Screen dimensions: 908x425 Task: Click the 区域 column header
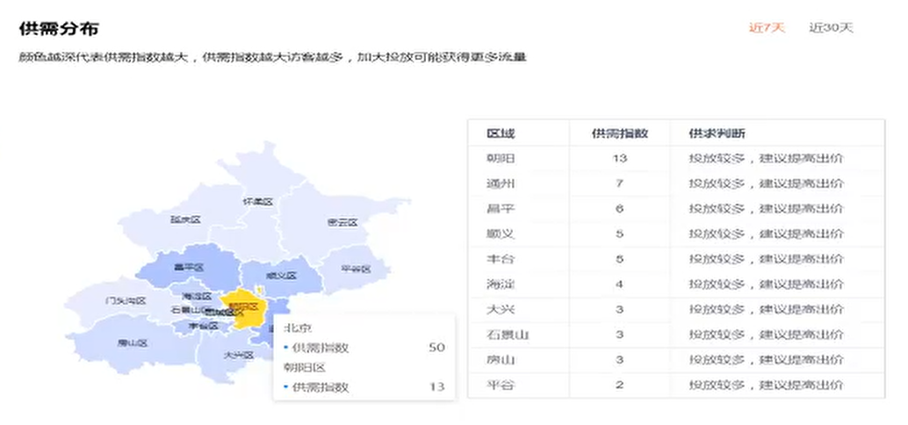point(501,133)
